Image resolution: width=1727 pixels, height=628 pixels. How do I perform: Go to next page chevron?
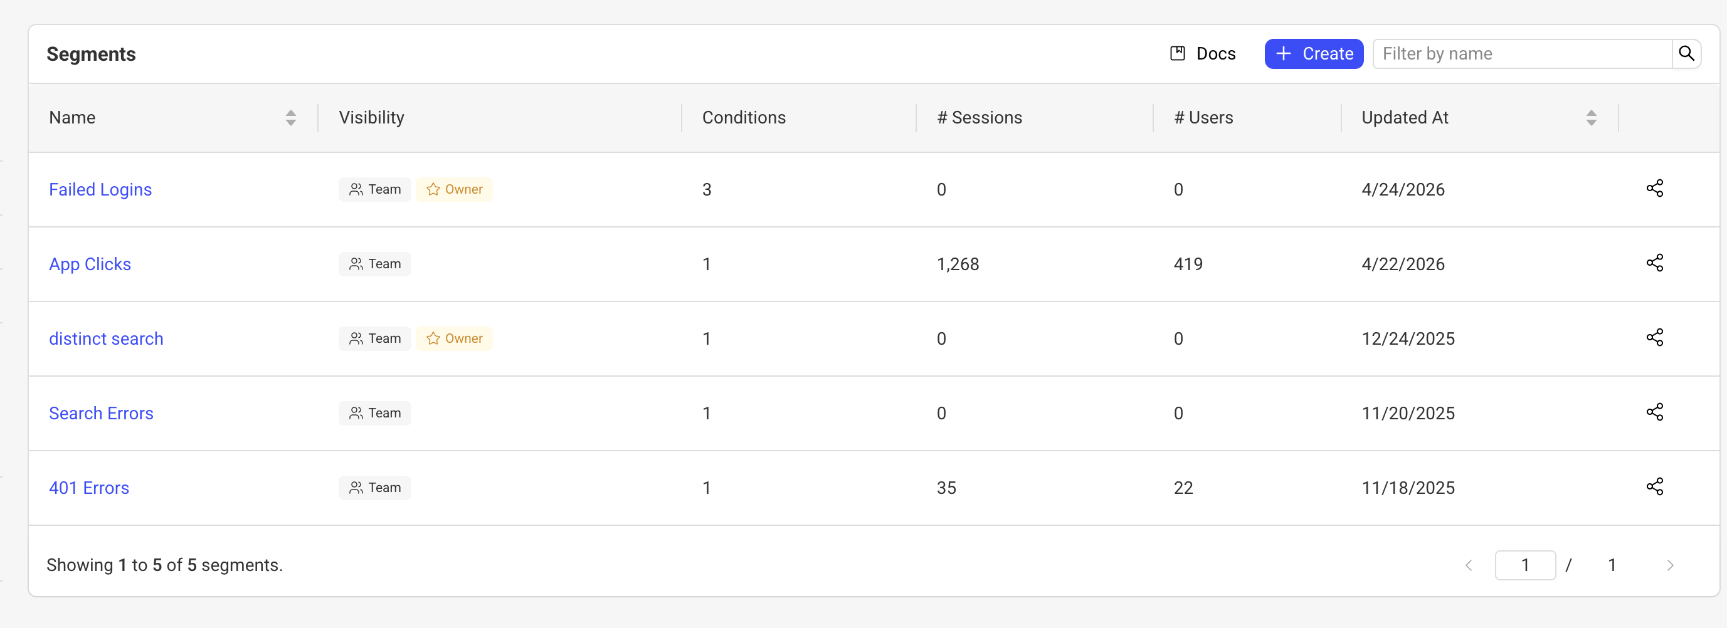1670,565
